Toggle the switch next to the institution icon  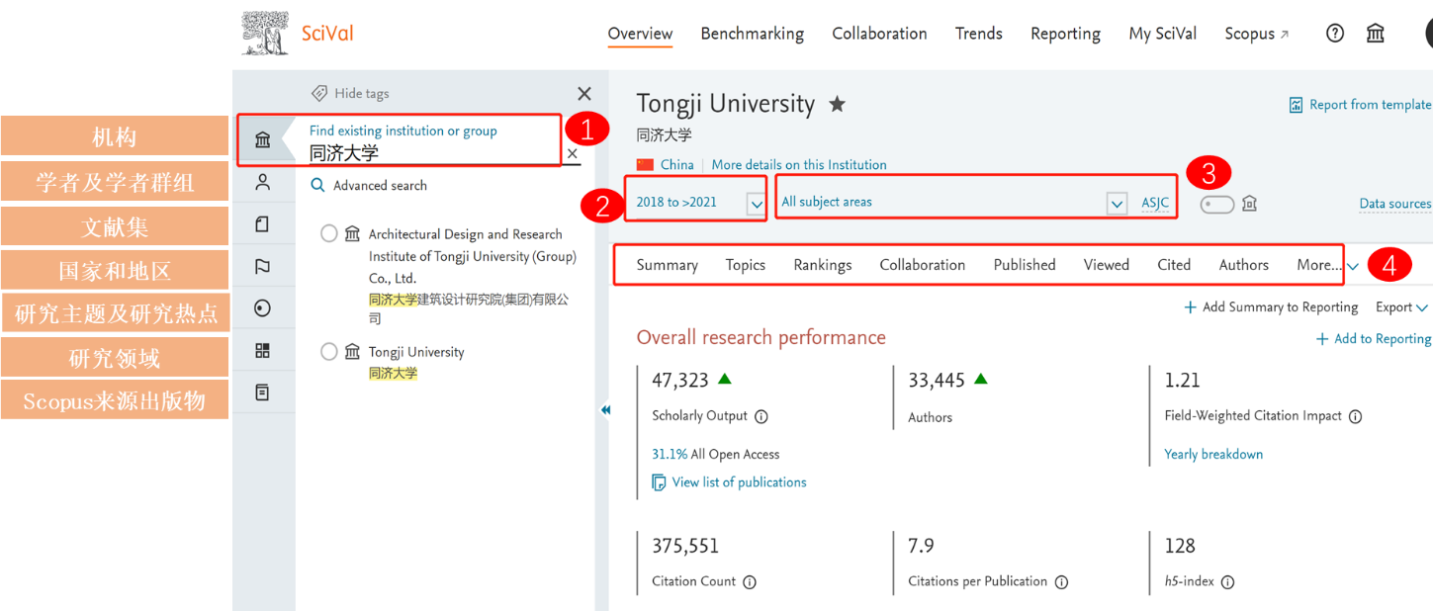click(x=1217, y=204)
